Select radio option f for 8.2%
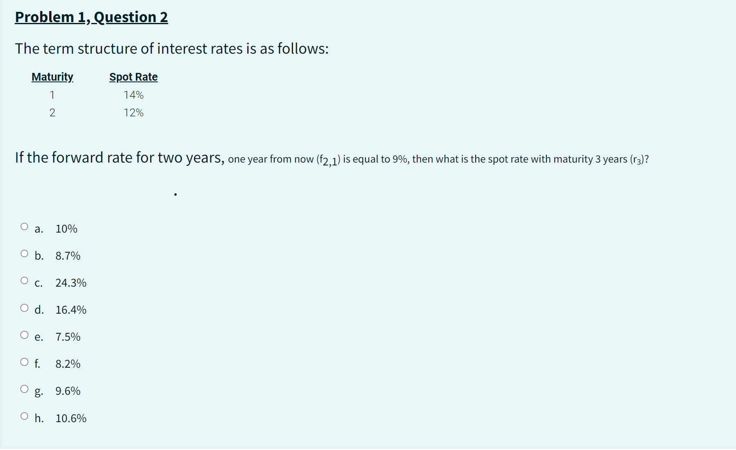The image size is (736, 450). (25, 360)
